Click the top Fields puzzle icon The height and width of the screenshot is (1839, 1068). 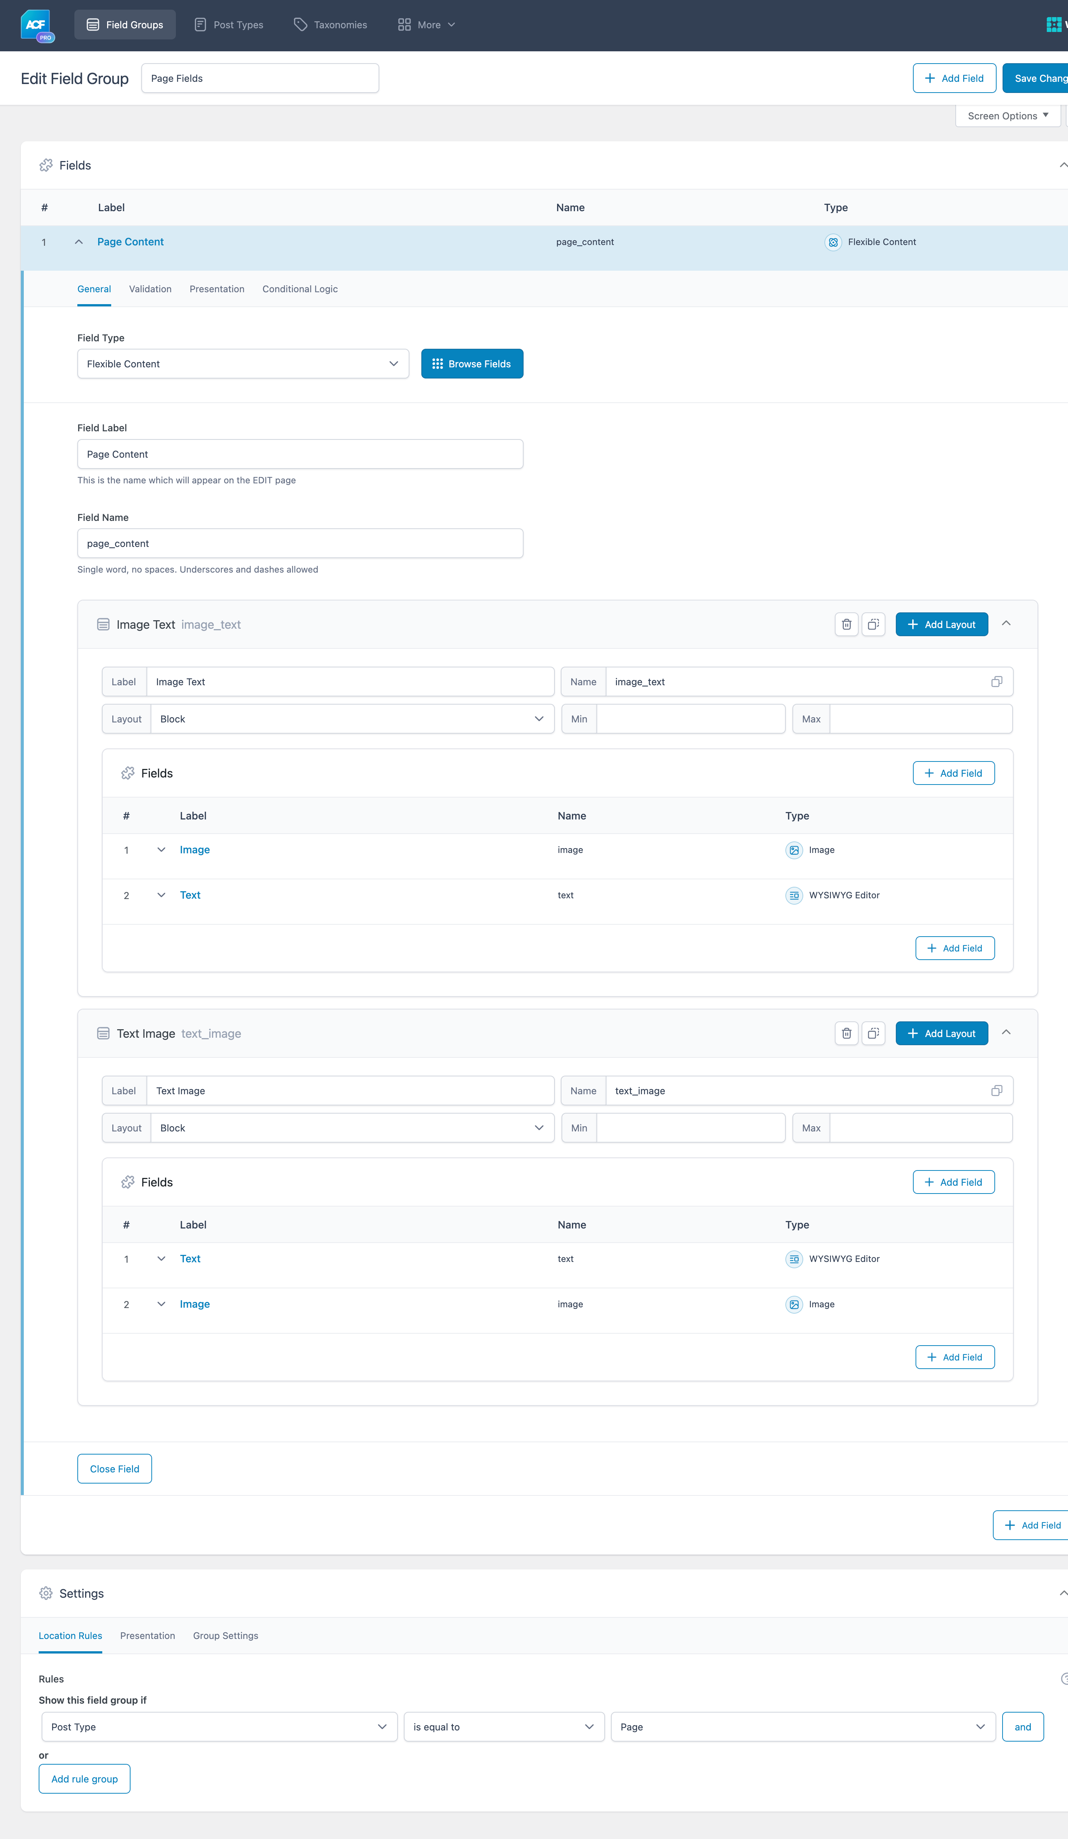pyautogui.click(x=46, y=166)
